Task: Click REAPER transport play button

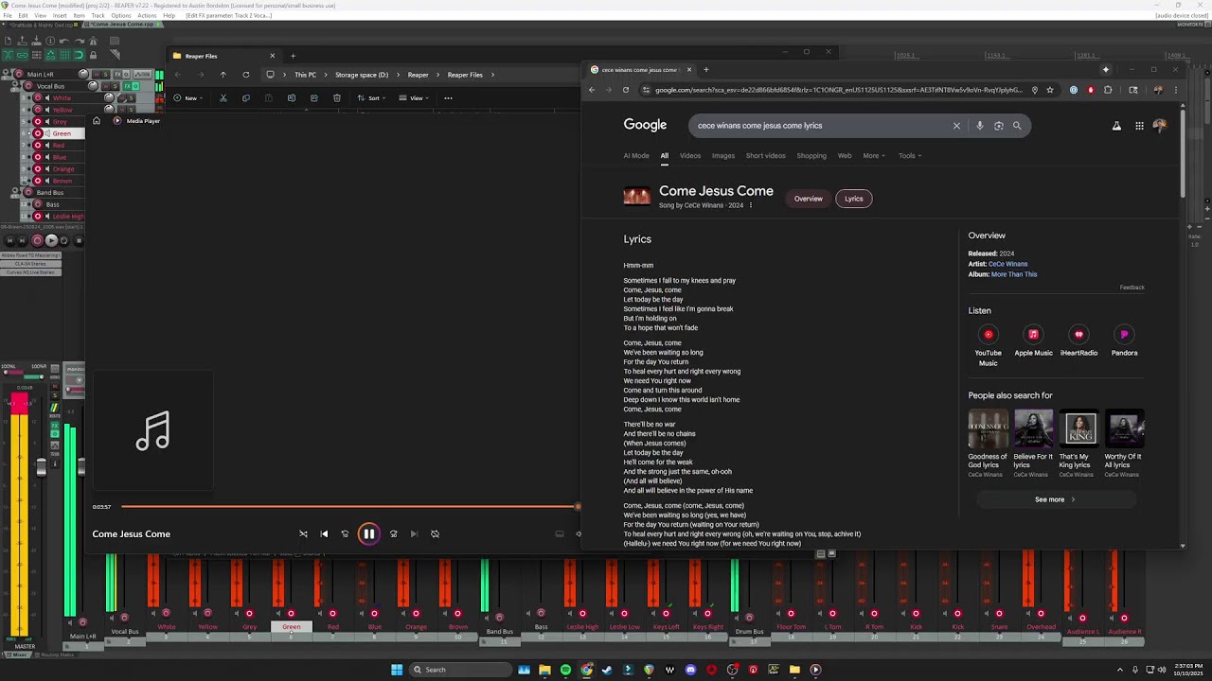Action: click(52, 240)
